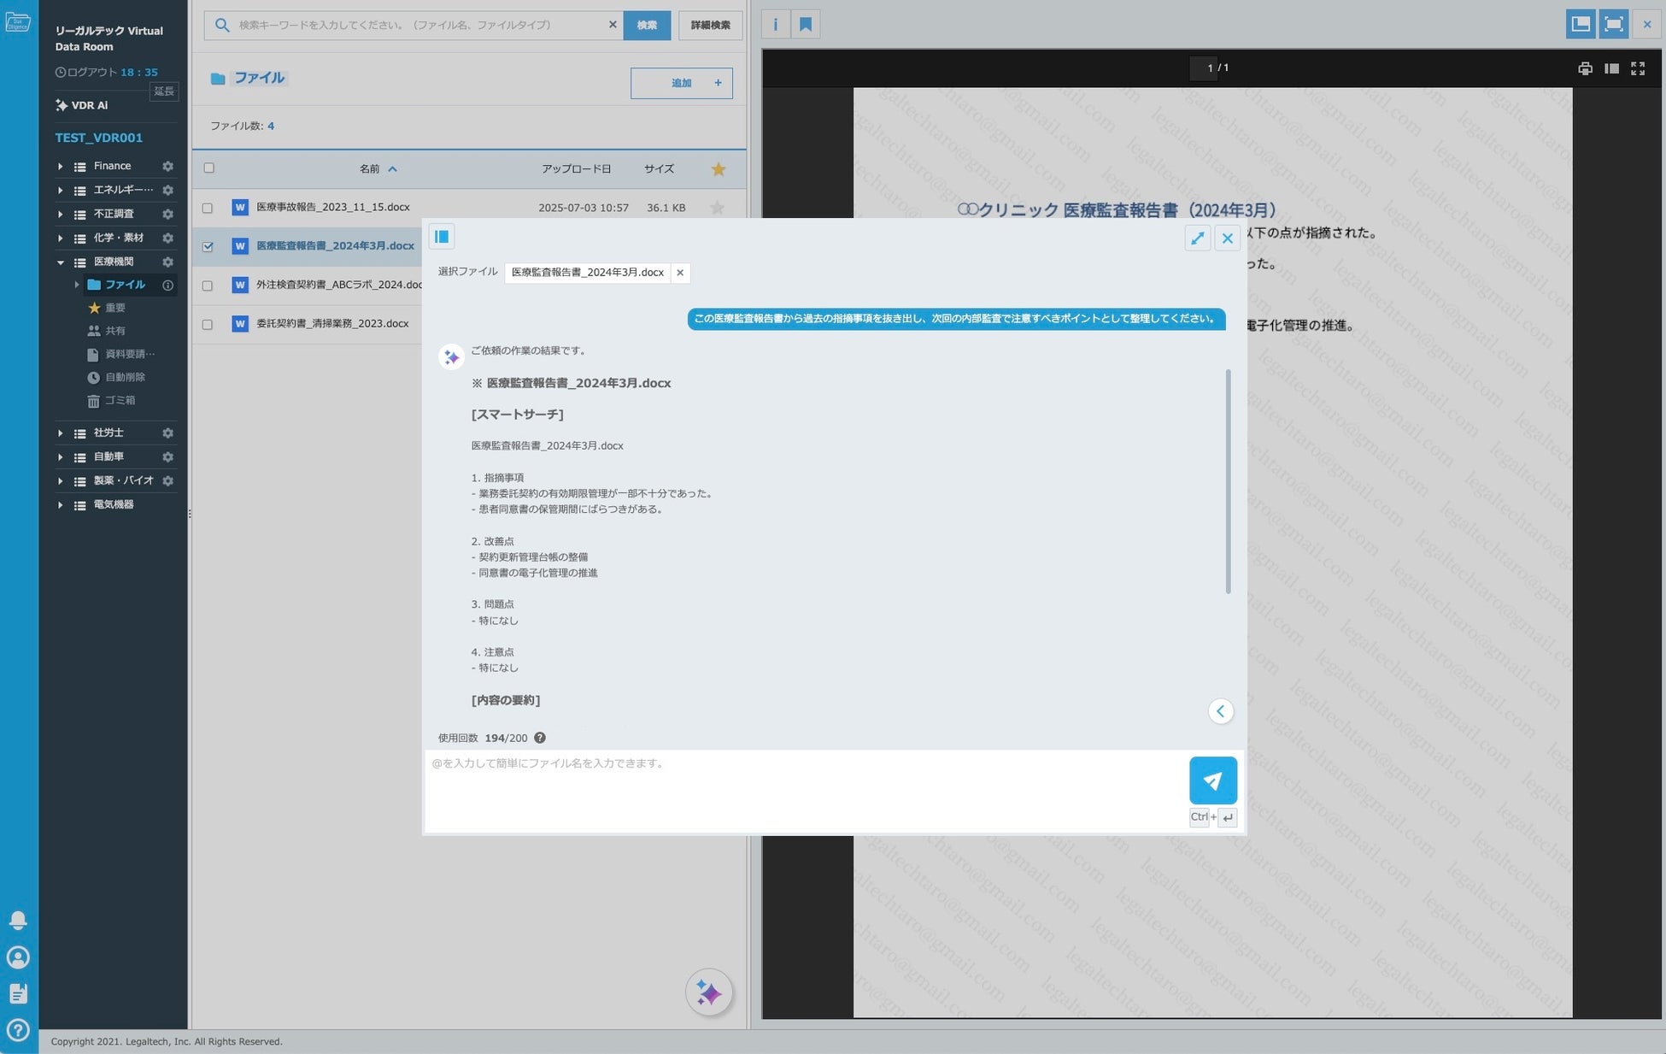Open the notifications bell icon
Viewport: 1666px width, 1054px height.
click(18, 920)
